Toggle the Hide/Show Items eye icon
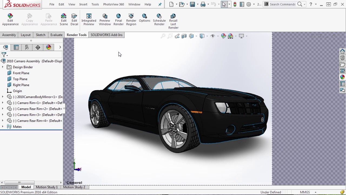 pyautogui.click(x=213, y=36)
